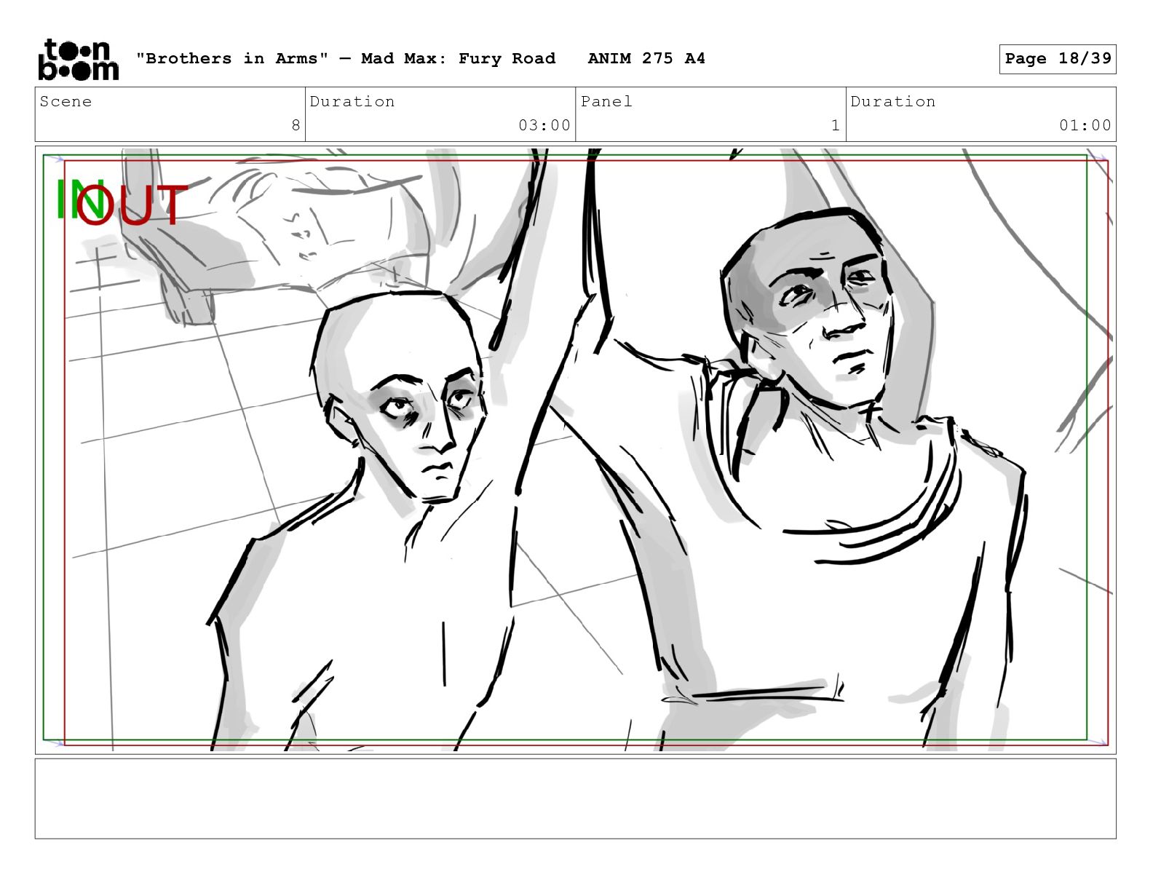Select the title "Brothers in Arms" — Mad Max: Fury Road

(346, 58)
